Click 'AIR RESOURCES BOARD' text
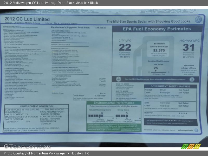 click(x=131, y=130)
